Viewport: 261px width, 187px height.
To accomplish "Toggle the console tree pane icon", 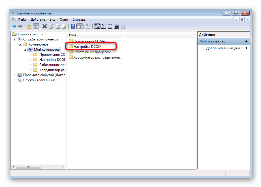I will pos(36,26).
